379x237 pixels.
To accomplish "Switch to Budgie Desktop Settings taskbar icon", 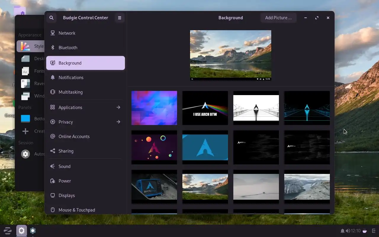I will 33,231.
